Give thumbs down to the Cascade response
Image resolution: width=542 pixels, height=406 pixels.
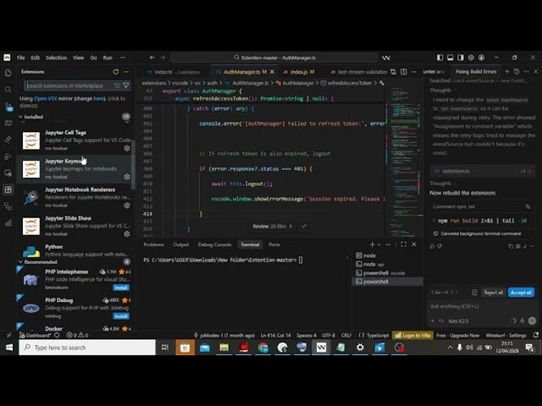coord(440,246)
